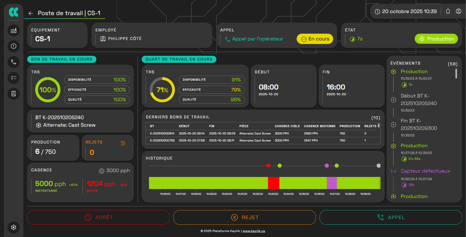This screenshot has width=466, height=237.
Task: Click the Derniers bons de travail table scrollbar
Action: pos(379,125)
